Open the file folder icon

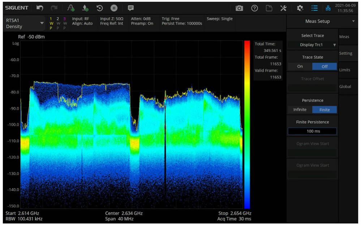268,8
